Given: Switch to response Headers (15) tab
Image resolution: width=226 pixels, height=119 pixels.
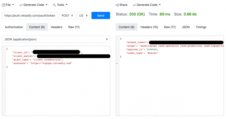Looking at the screenshot, I should [x=149, y=27].
